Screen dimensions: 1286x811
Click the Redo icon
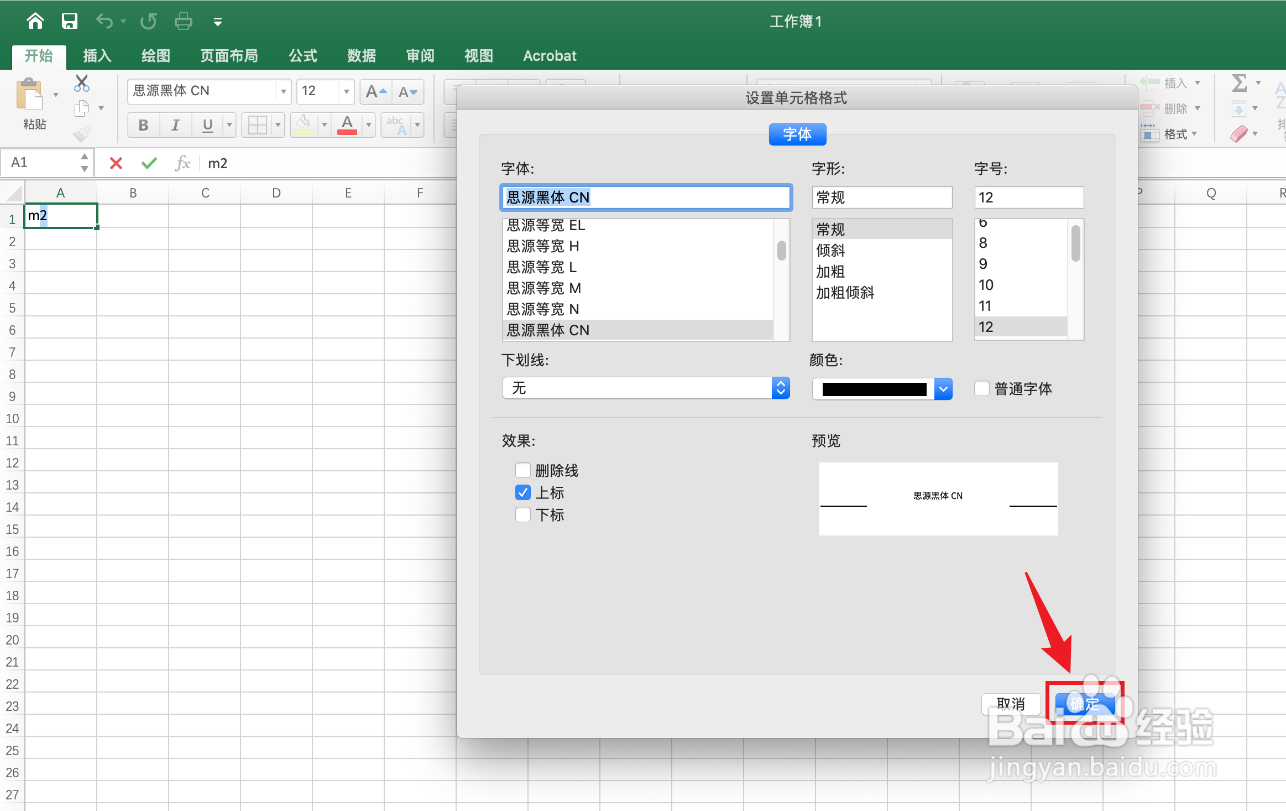(148, 21)
